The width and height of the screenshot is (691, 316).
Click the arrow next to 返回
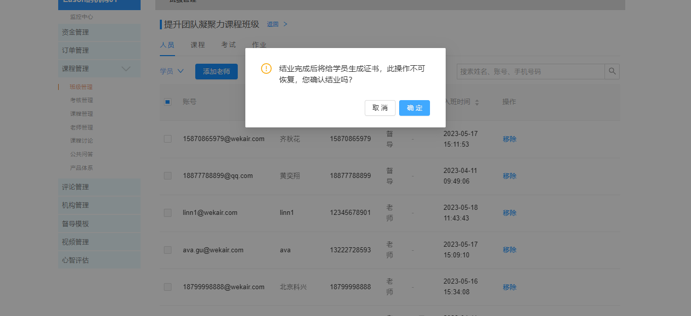click(285, 24)
